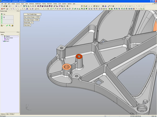Click the pan arrows view tool
Screen dimensions: 157x117
tap(33, 6)
